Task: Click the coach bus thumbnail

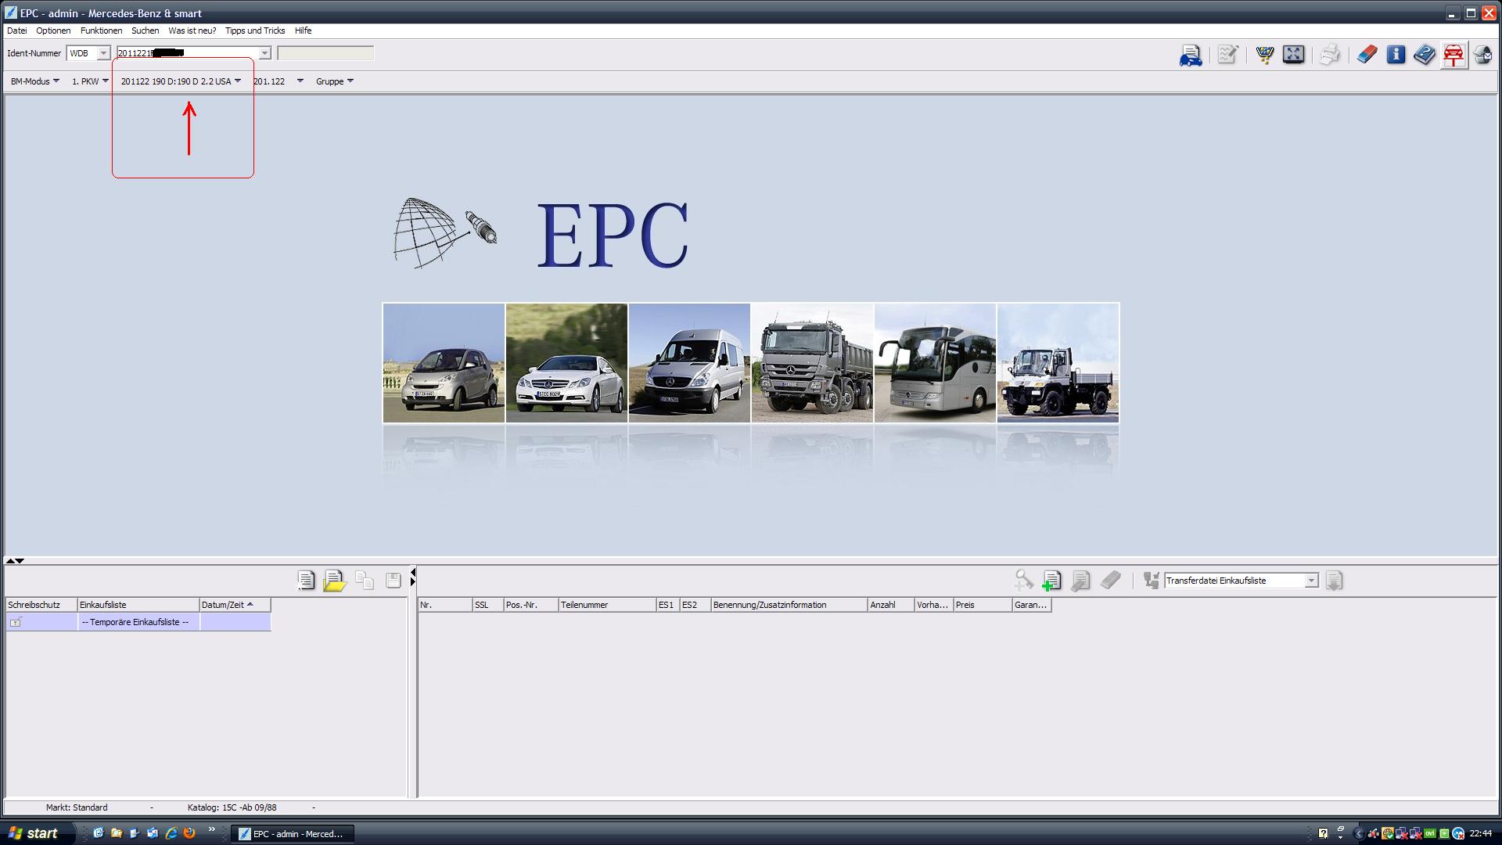Action: (x=935, y=363)
